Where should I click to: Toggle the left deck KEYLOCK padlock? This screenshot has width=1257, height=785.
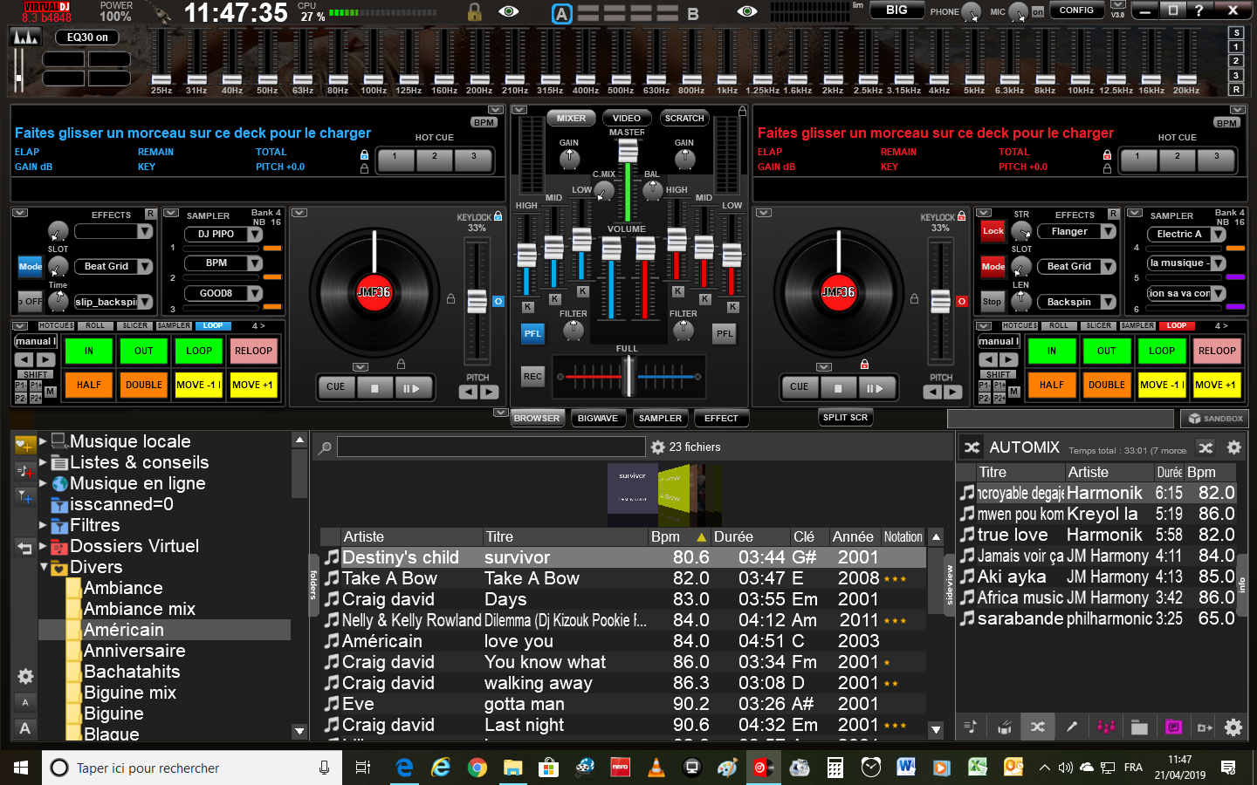click(498, 216)
